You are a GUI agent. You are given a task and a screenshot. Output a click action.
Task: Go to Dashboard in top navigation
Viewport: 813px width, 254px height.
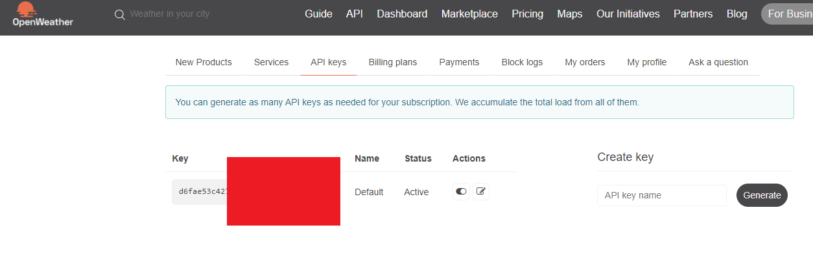click(402, 14)
